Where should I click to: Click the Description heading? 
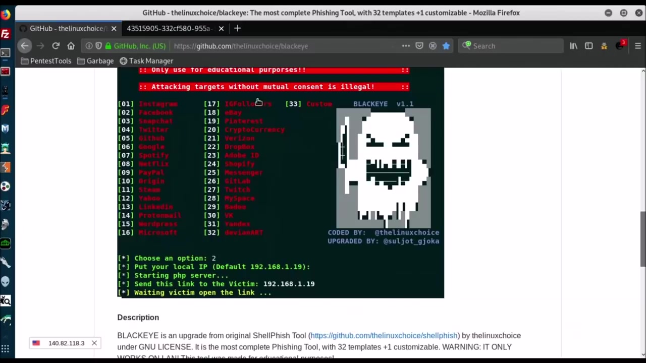coord(138,317)
